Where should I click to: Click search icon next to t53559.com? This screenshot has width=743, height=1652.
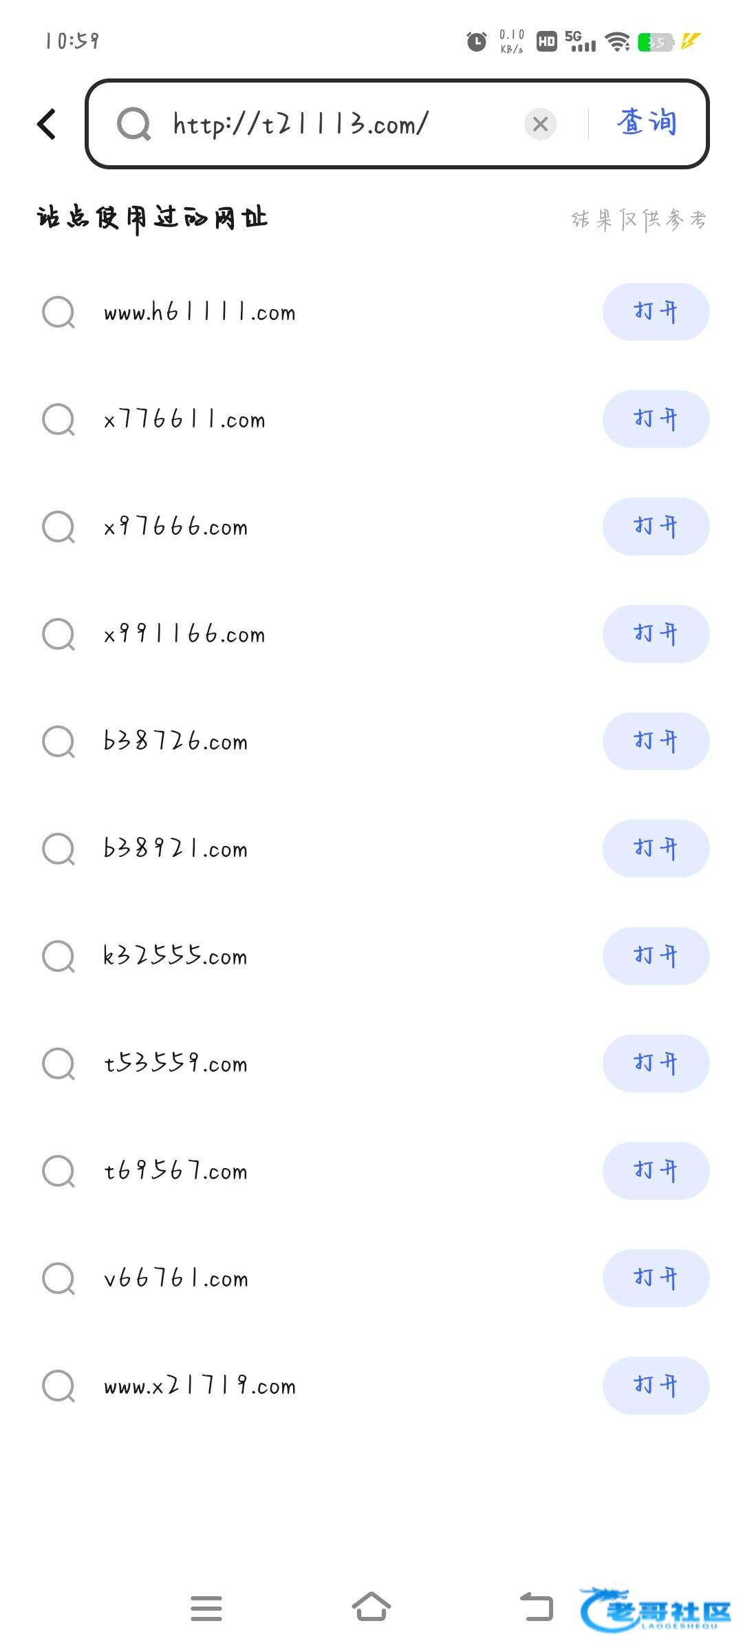tap(58, 1064)
